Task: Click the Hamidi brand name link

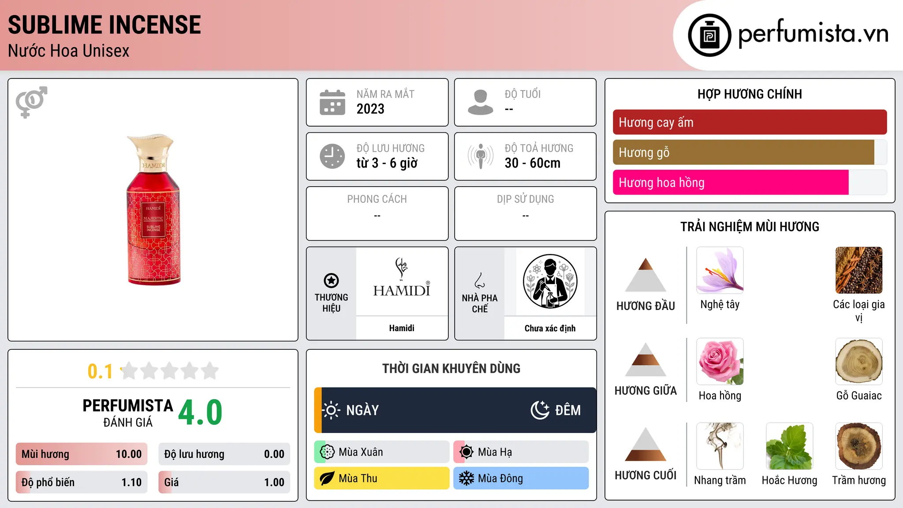Action: pyautogui.click(x=402, y=328)
